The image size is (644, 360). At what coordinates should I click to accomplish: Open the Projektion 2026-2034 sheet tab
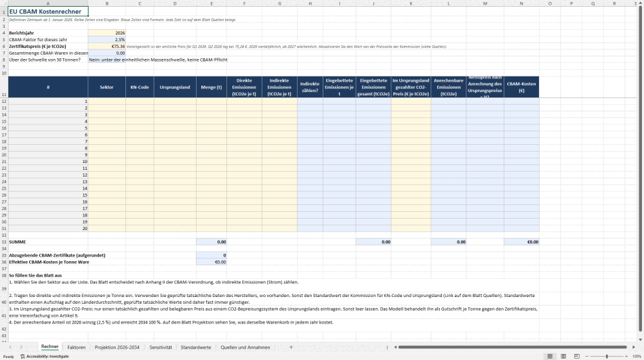click(117, 347)
